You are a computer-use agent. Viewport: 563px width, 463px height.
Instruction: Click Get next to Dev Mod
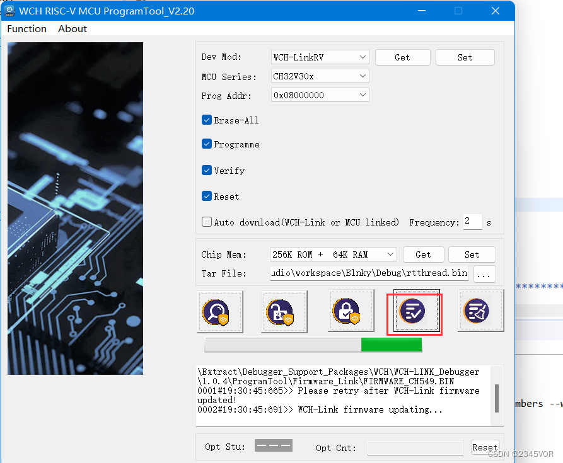tap(402, 57)
